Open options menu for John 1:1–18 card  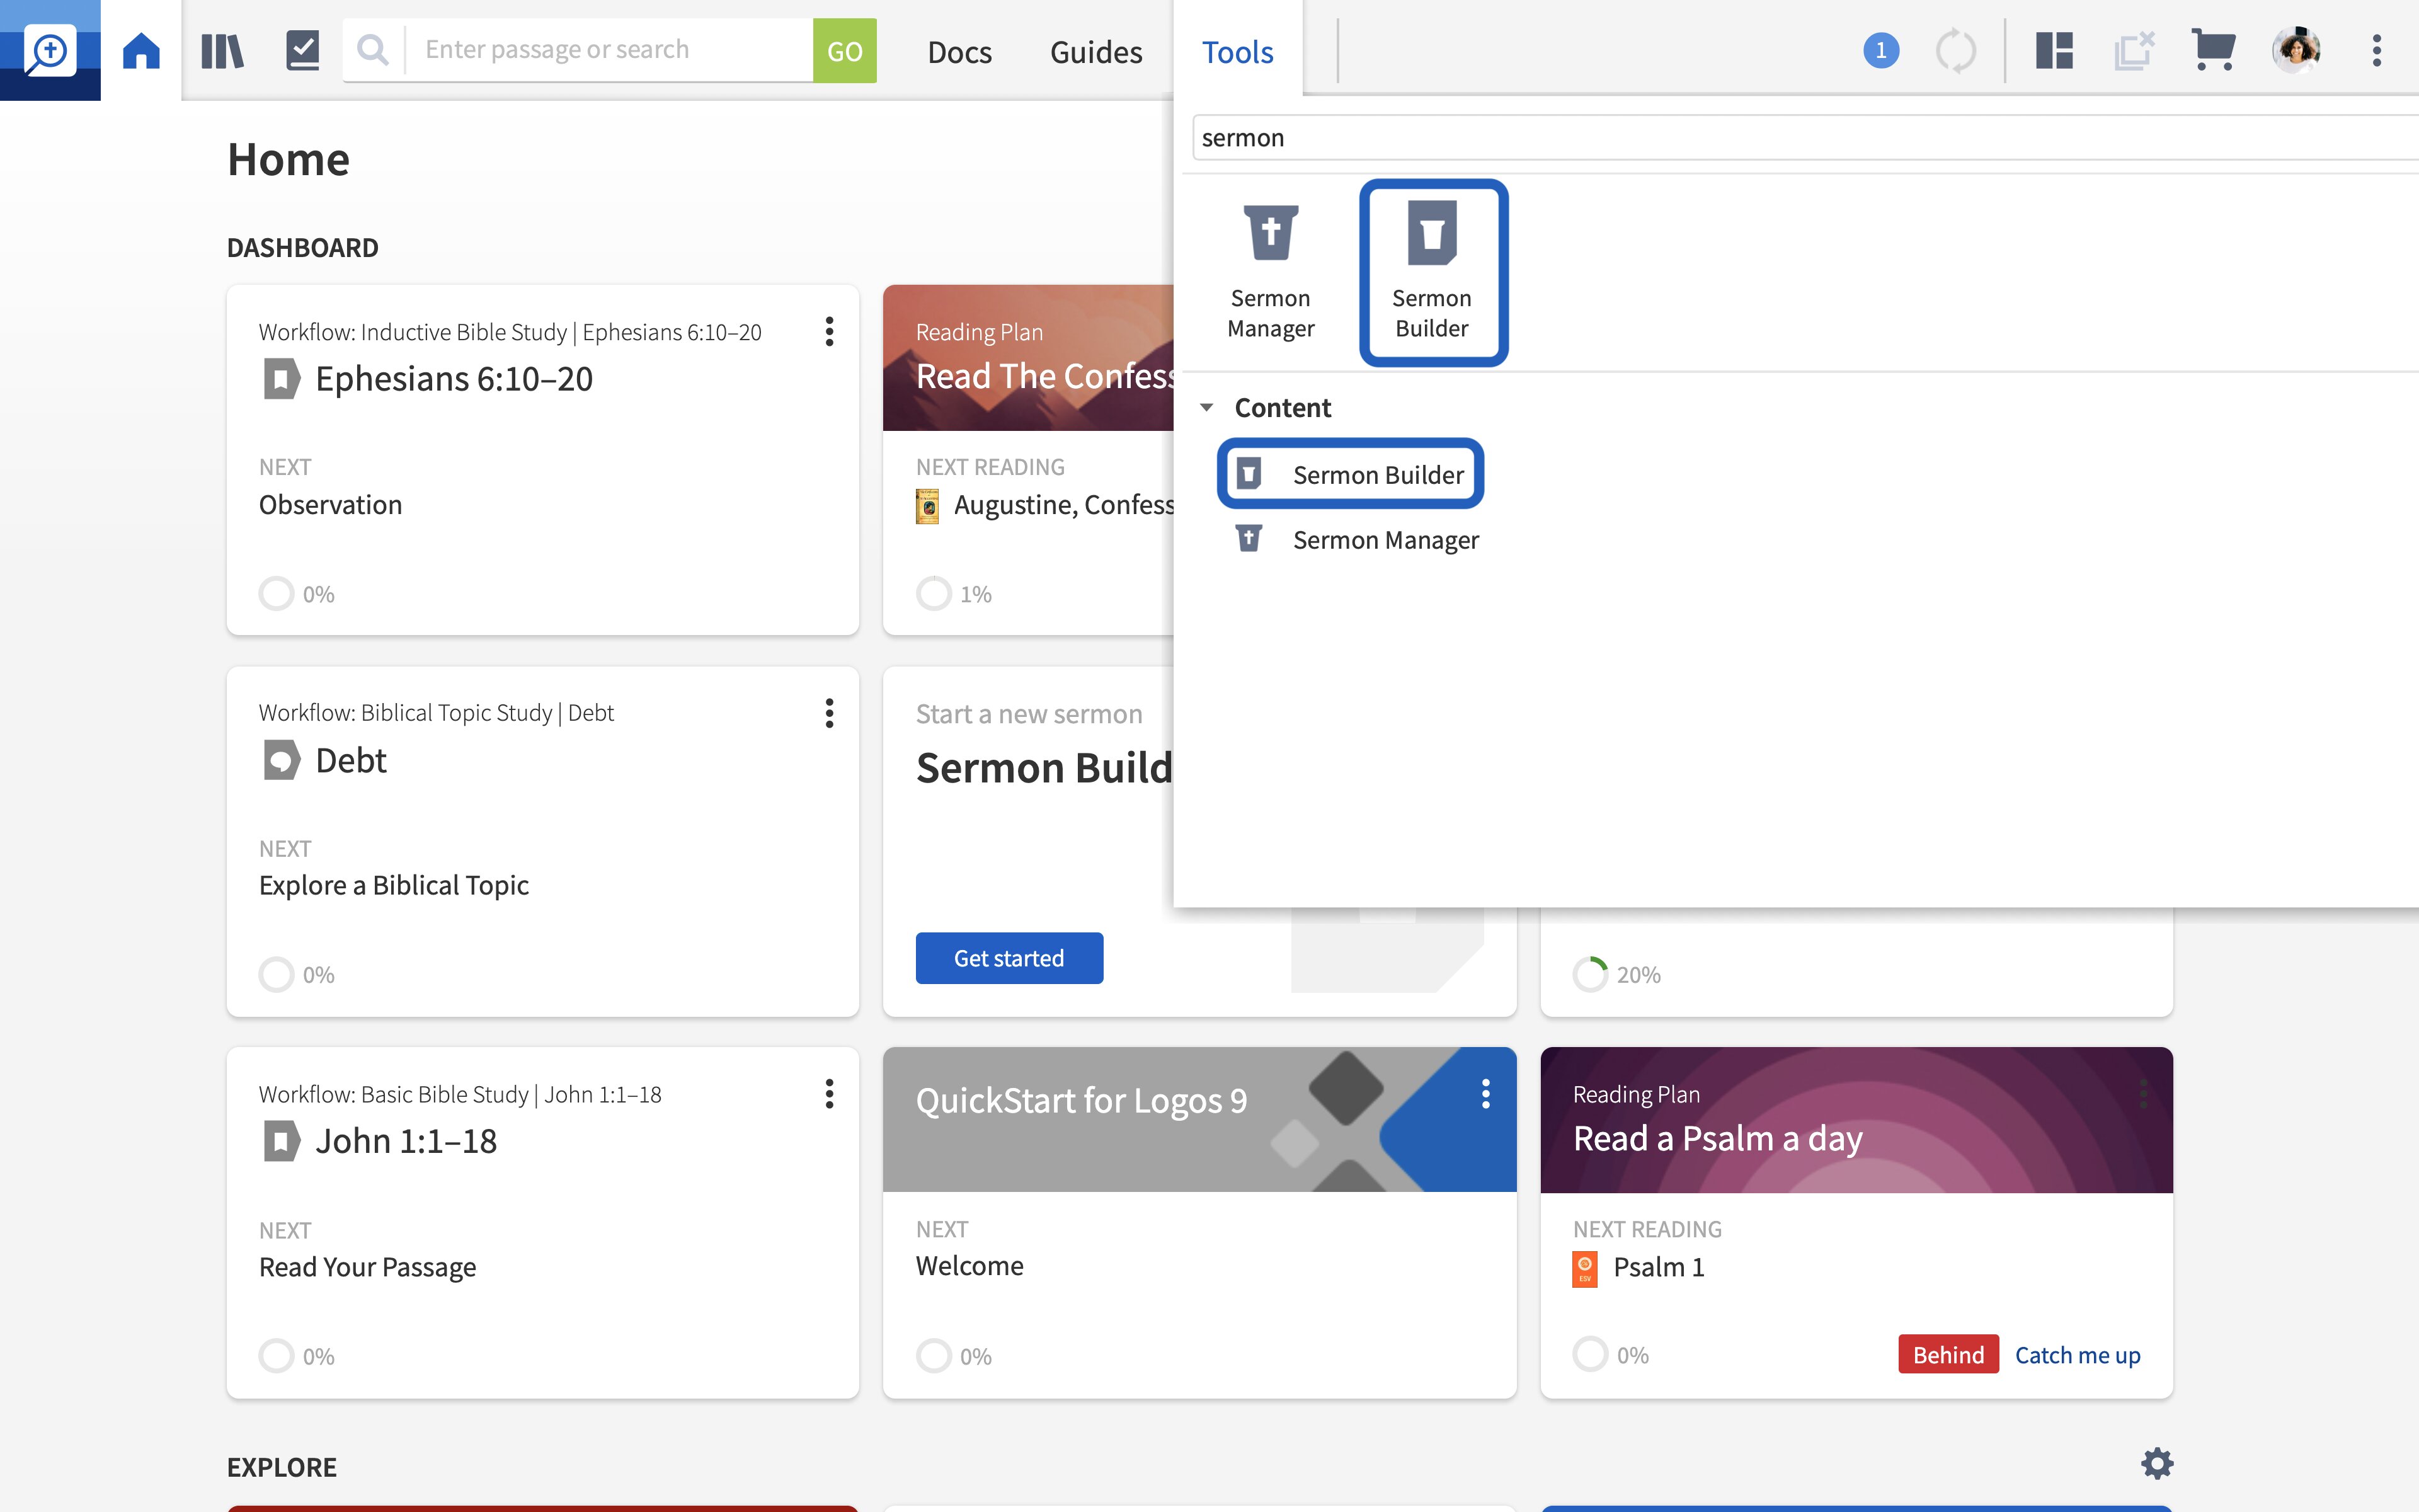pos(828,1094)
